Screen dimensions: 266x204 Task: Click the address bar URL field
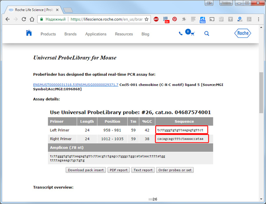coord(106,19)
